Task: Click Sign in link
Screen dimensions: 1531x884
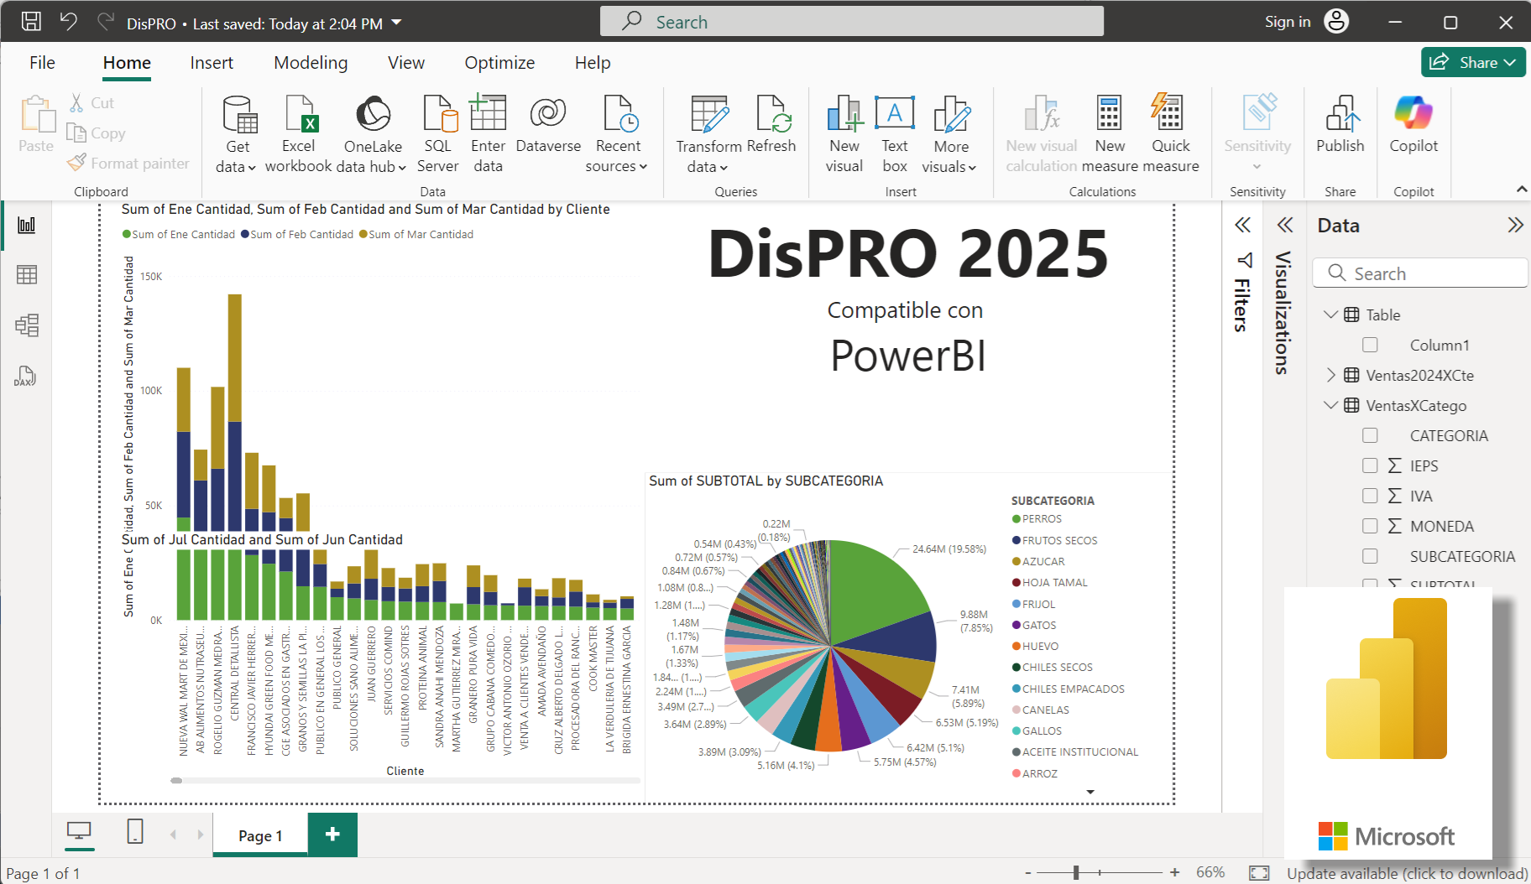Action: tap(1288, 22)
